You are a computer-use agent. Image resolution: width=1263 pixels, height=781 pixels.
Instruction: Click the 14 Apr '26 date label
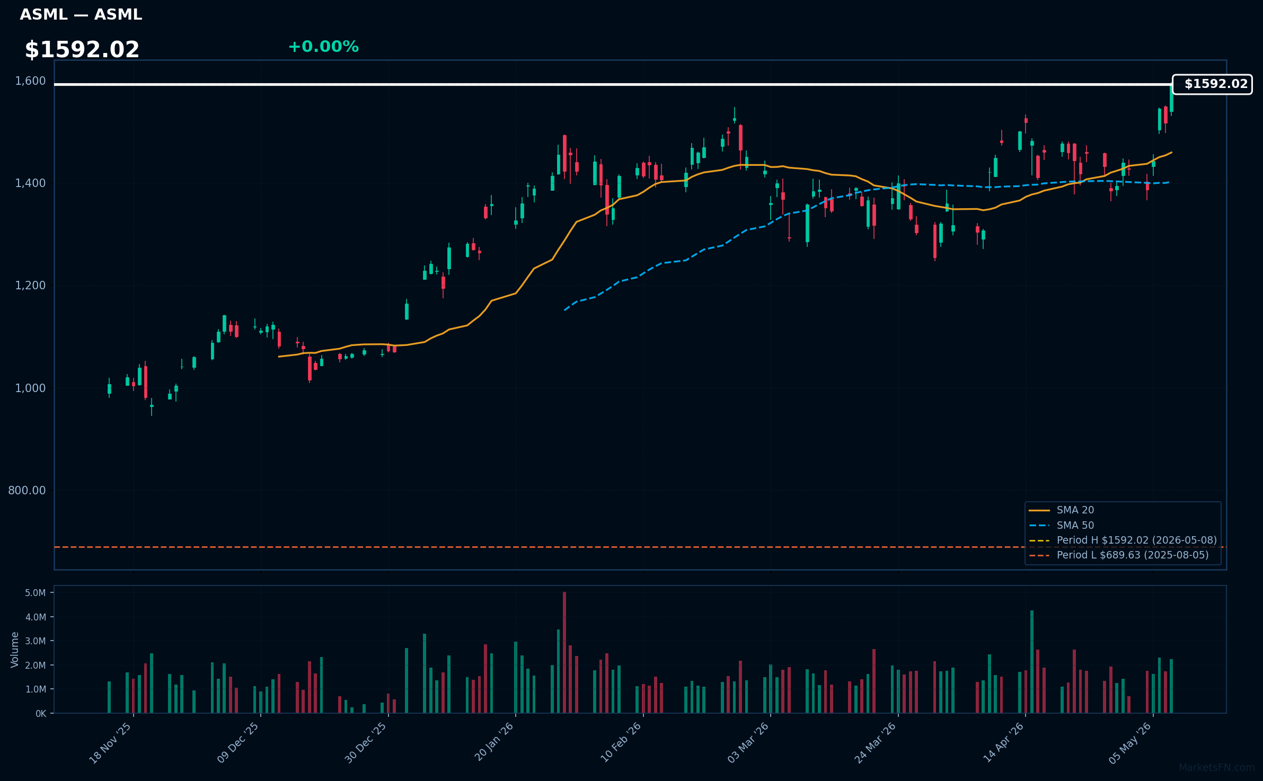(x=1003, y=743)
